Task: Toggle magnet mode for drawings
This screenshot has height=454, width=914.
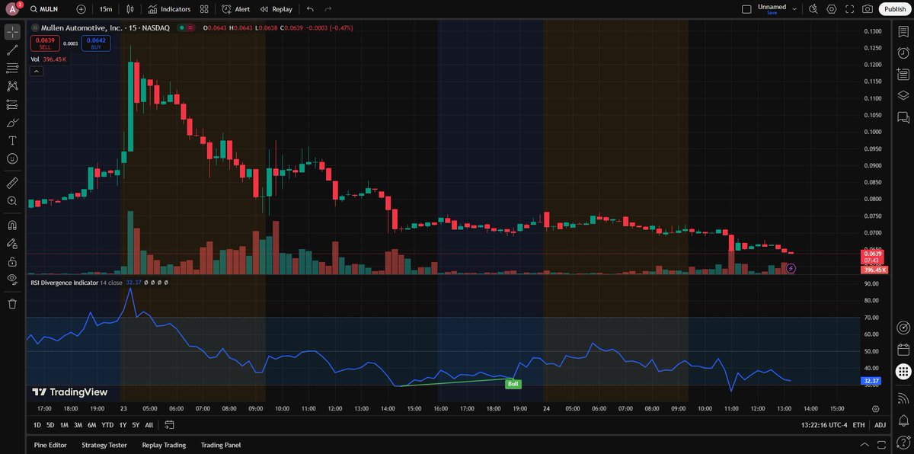Action: tap(12, 225)
